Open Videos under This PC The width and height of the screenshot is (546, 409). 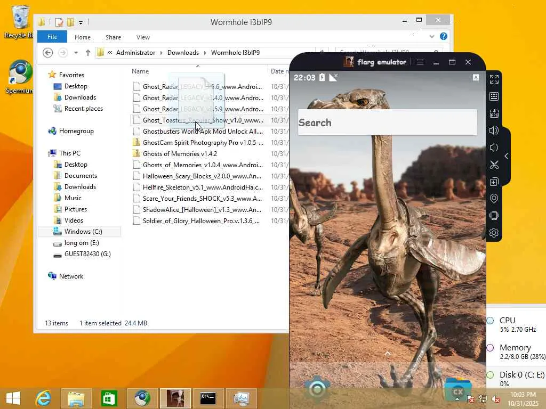(74, 220)
